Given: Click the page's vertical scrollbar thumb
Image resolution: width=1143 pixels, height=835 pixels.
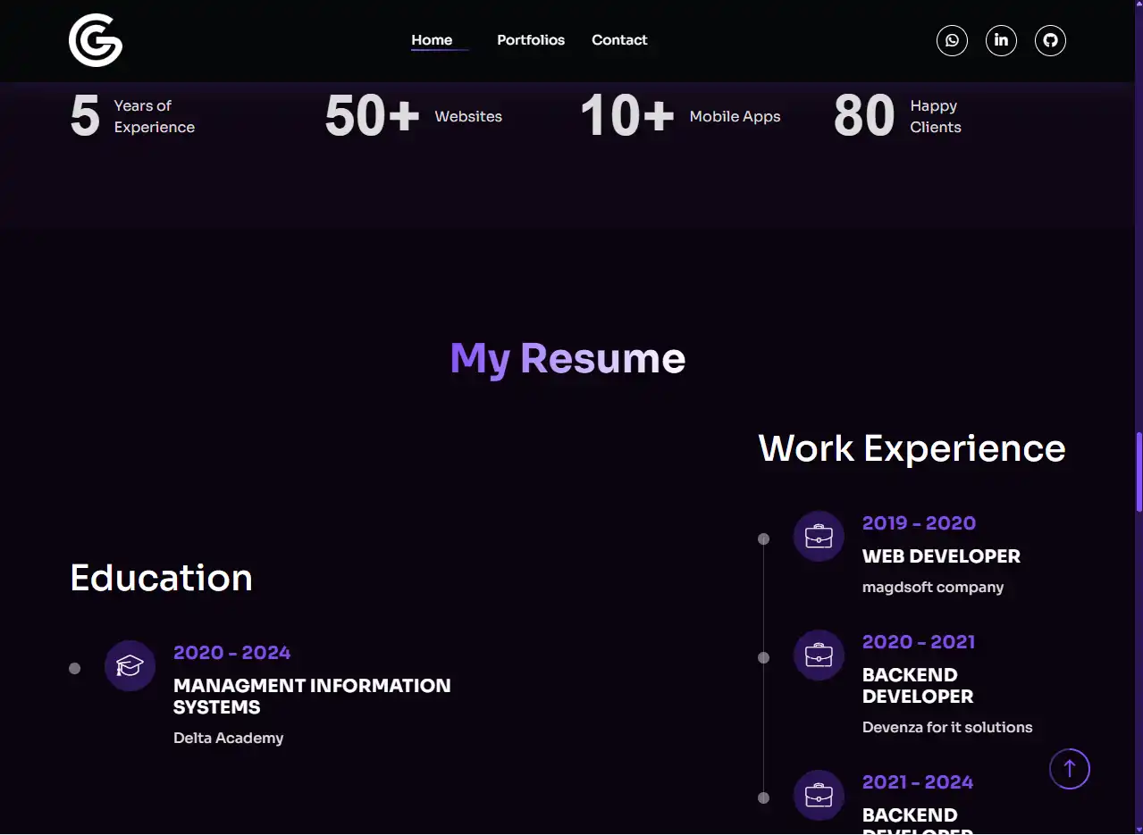Looking at the screenshot, I should pyautogui.click(x=1139, y=472).
